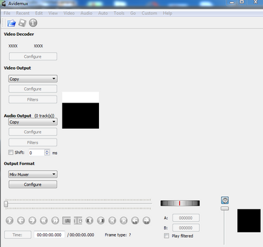Image resolution: width=263 pixels, height=247 pixels.
Task: Search next black frame
Action: point(101,220)
